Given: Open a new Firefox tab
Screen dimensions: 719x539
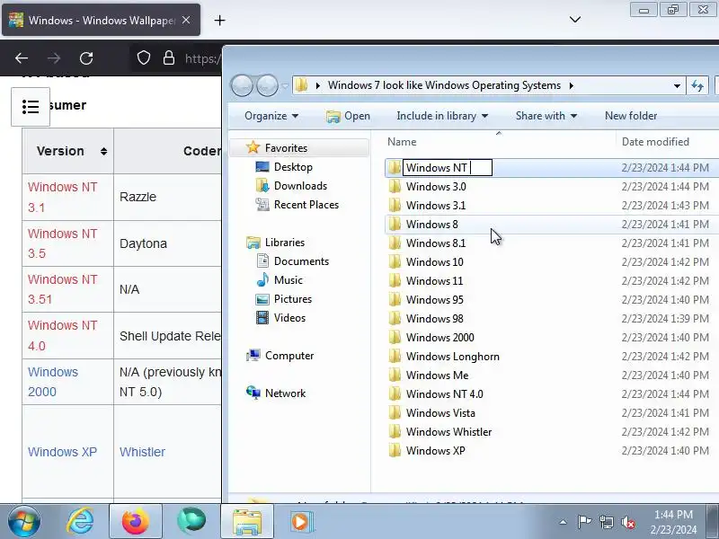Looking at the screenshot, I should (x=219, y=20).
